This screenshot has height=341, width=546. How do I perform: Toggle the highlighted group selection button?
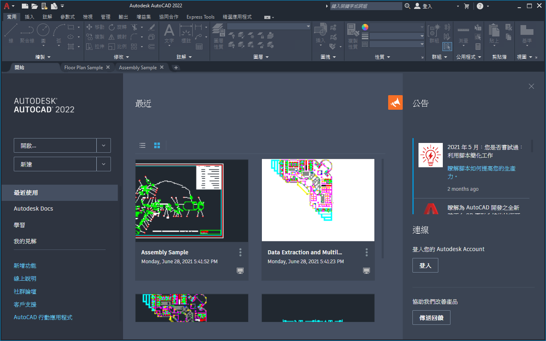447,47
